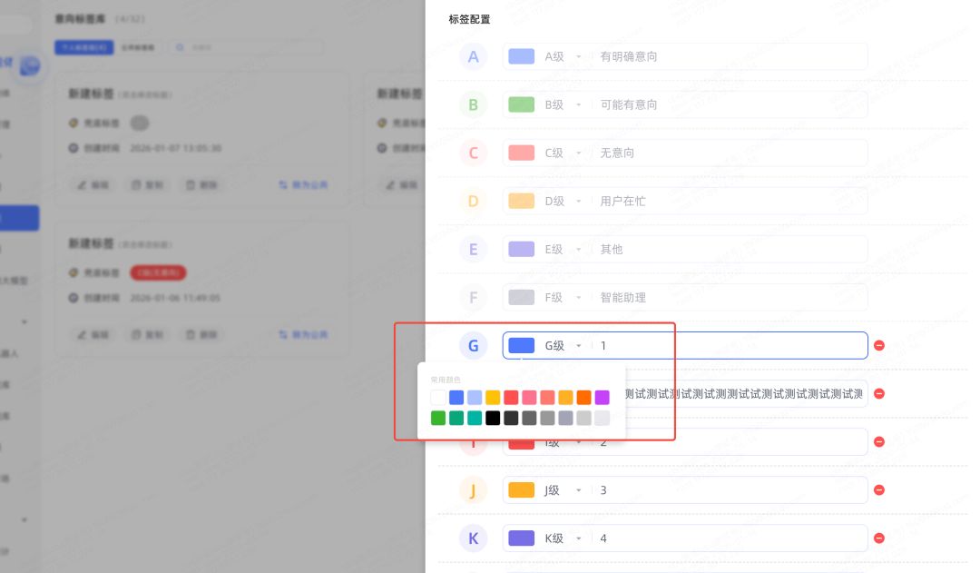Focus the K级 description field containing 4

click(x=726, y=538)
